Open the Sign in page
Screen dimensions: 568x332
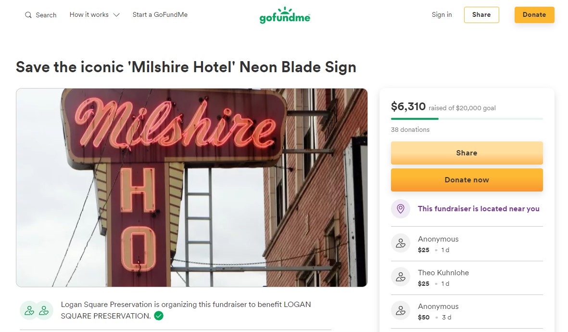442,15
